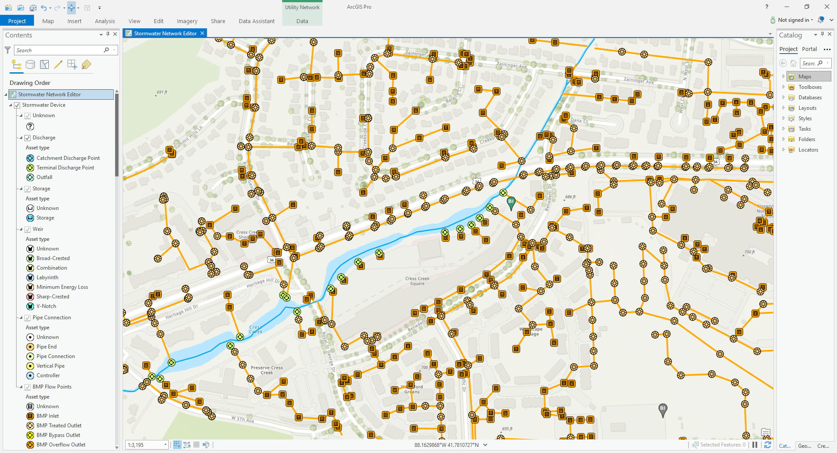Toggle the Weir layer checkbox
This screenshot has height=453, width=837.
[x=27, y=229]
